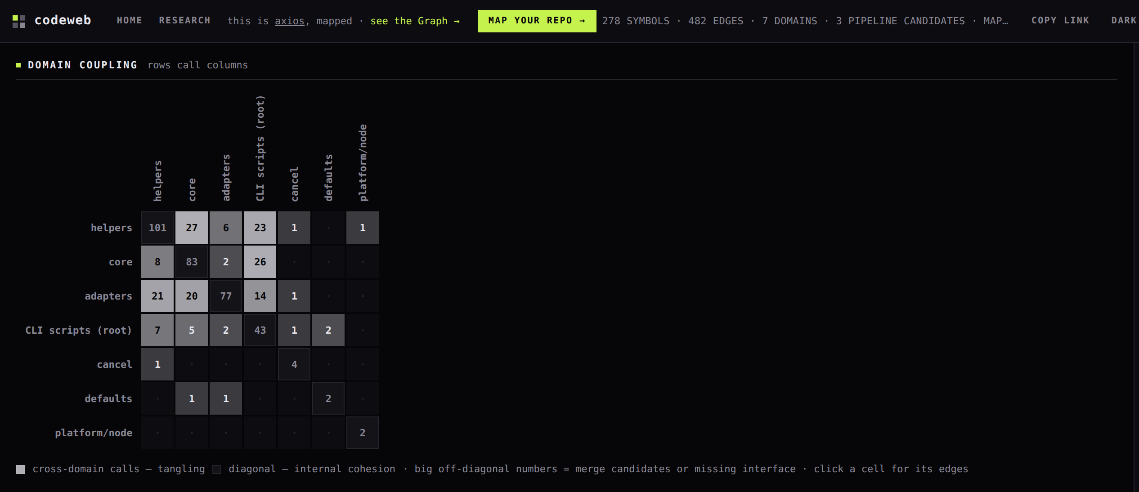
Task: Click the 'helpers' column header
Action: coord(157,181)
